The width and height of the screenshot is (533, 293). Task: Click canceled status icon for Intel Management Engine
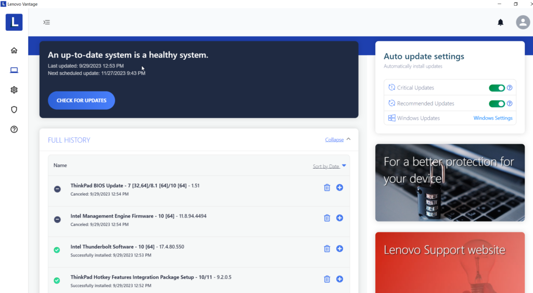coord(57,220)
